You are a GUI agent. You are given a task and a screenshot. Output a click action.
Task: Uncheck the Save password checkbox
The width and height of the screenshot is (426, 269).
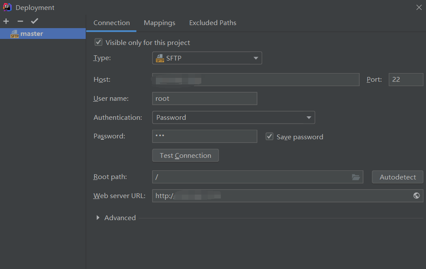pyautogui.click(x=269, y=136)
